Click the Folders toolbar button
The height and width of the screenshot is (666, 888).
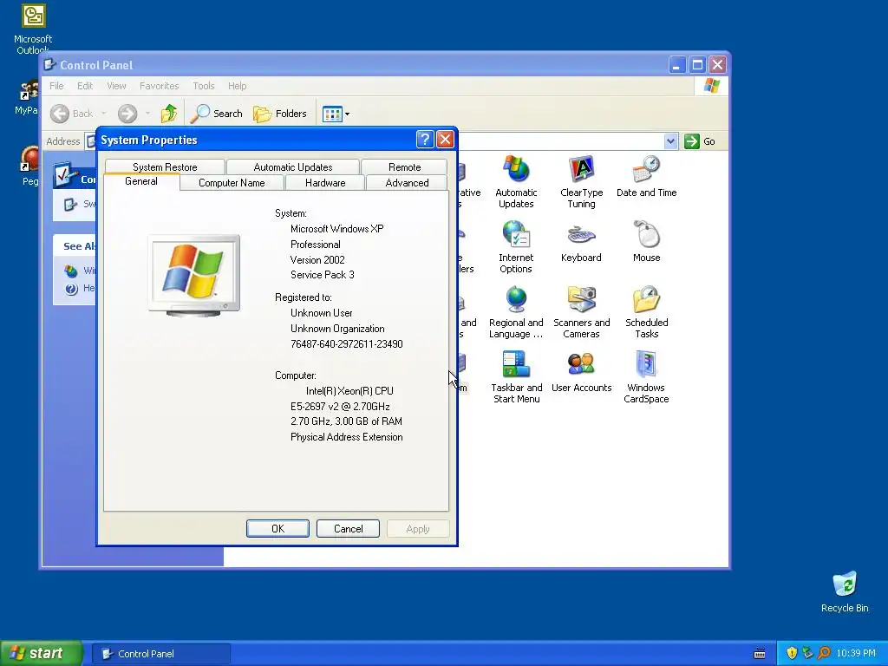(280, 114)
